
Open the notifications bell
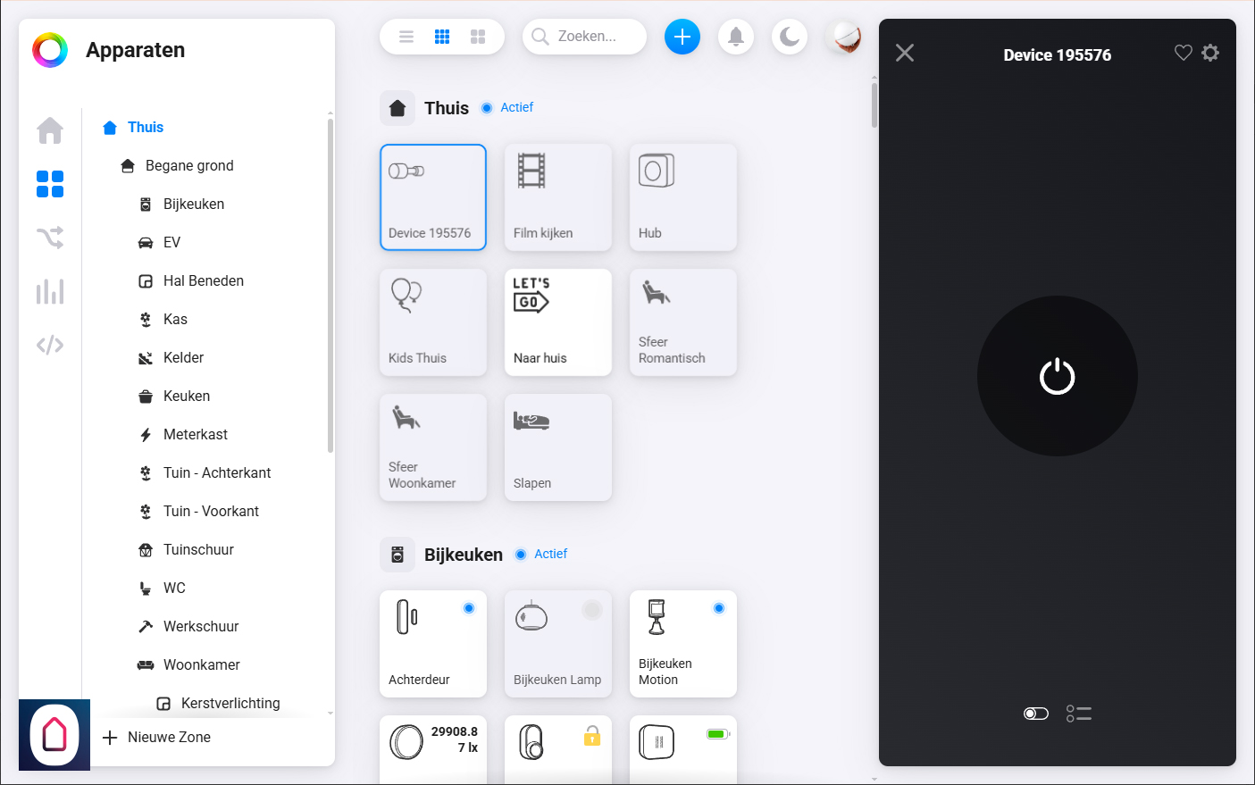click(x=735, y=37)
